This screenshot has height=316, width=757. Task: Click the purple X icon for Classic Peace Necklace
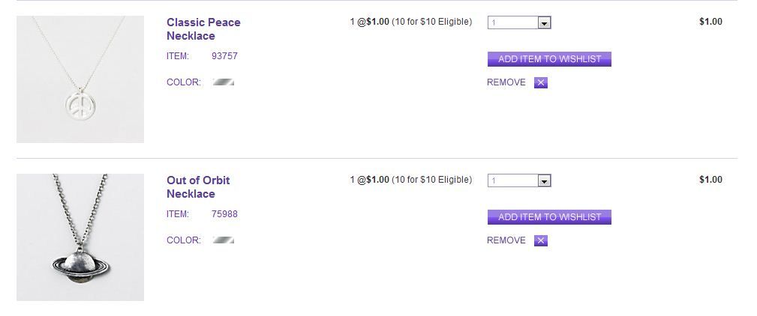tap(541, 82)
